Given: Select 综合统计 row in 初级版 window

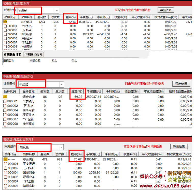Looking at the screenshot, I should point(97,22).
